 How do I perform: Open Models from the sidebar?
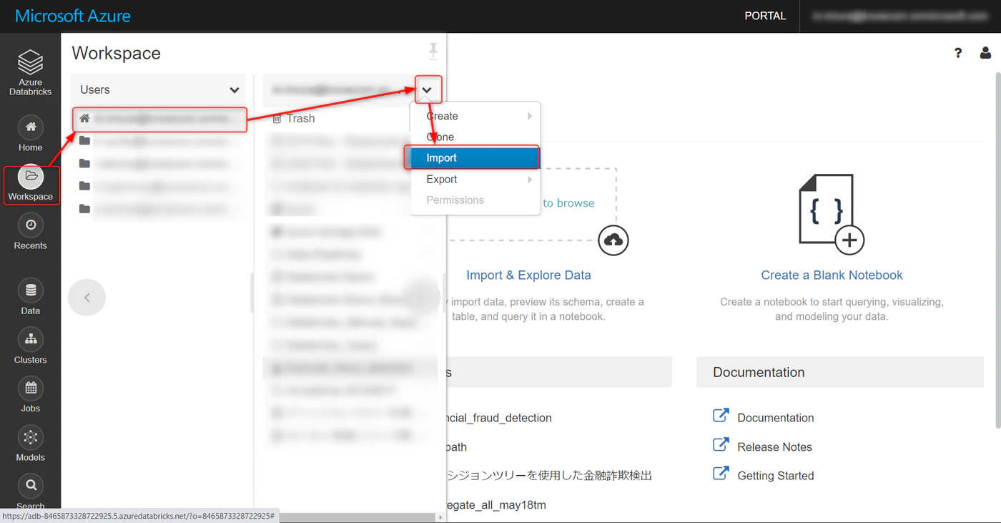pyautogui.click(x=30, y=444)
